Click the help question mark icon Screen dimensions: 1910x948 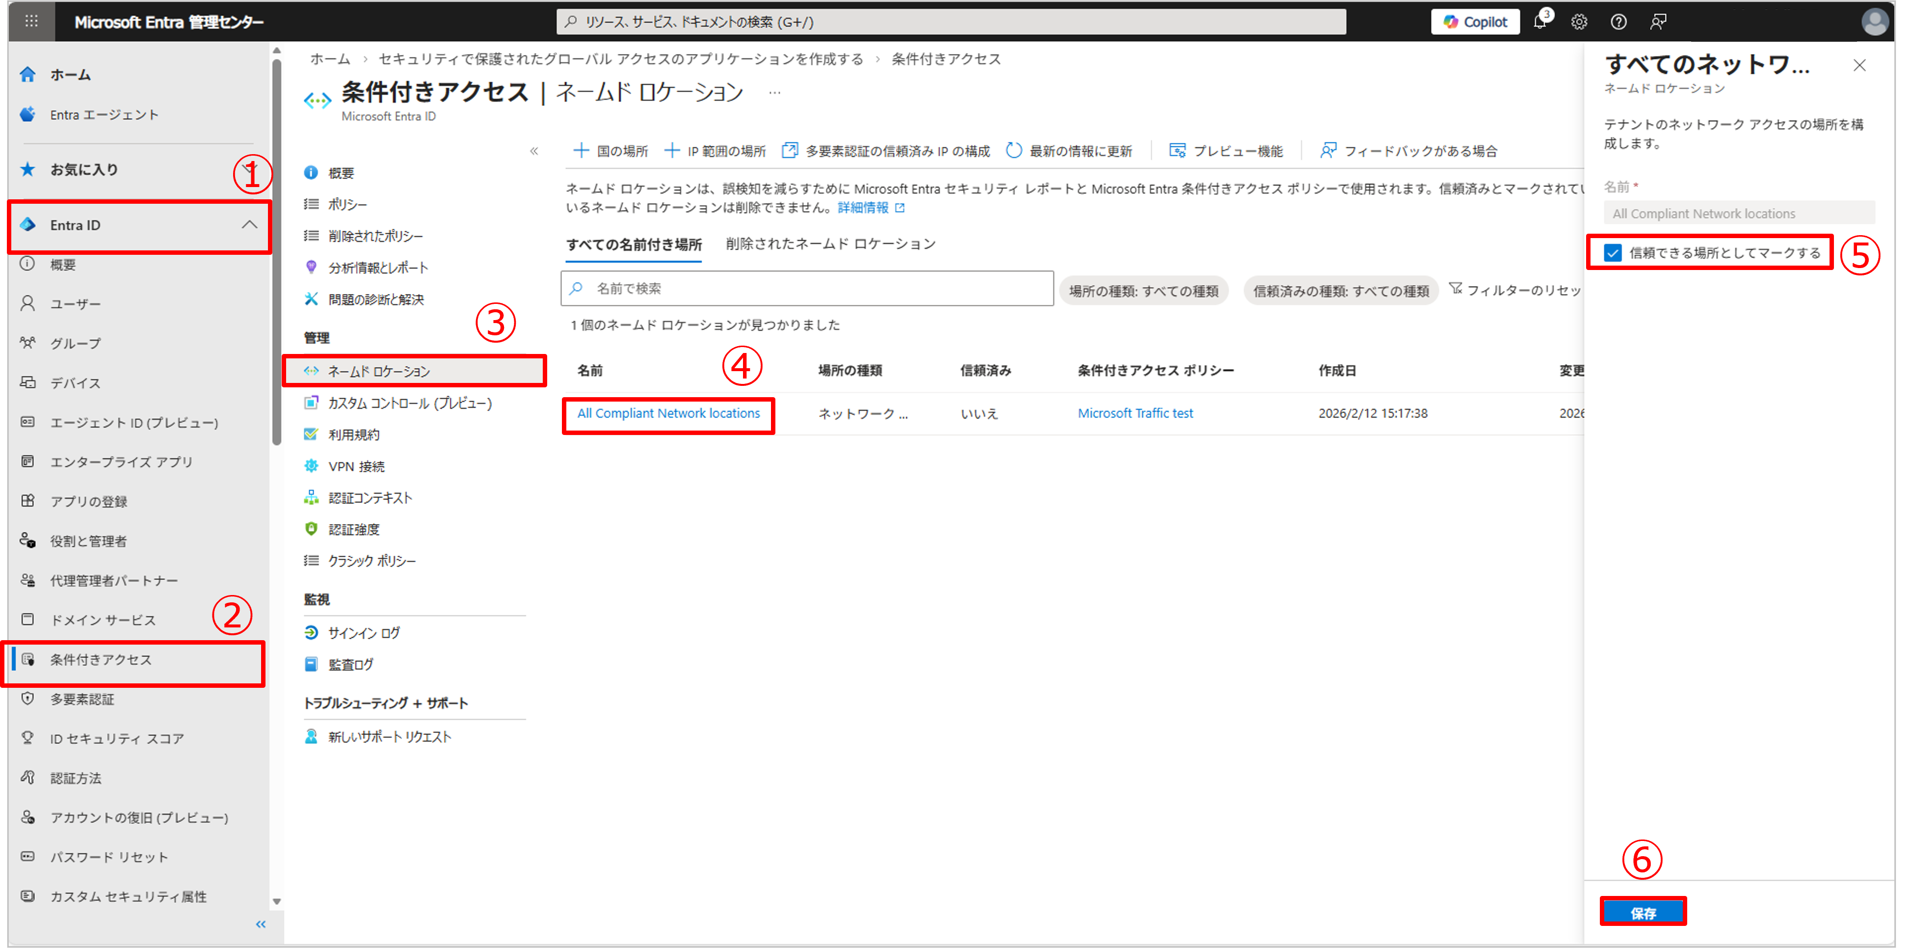(1618, 22)
